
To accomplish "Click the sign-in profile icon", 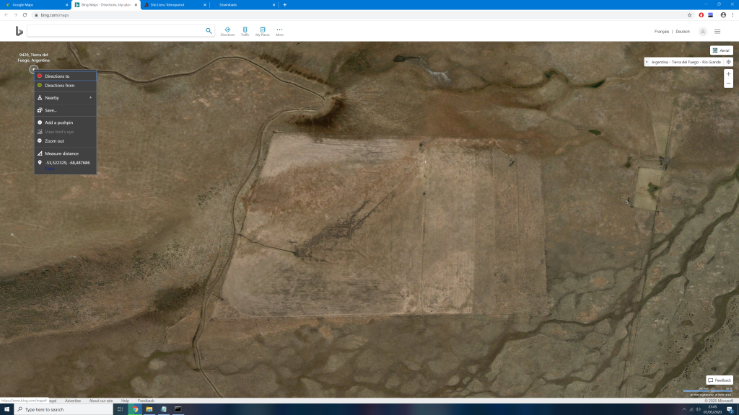I will tap(703, 32).
